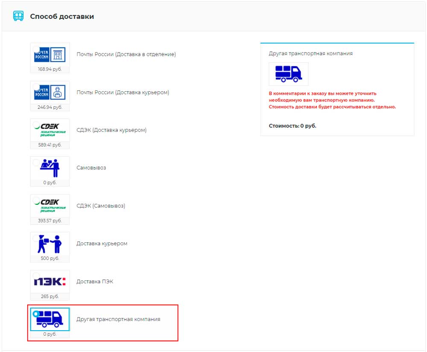This screenshot has height=352, width=427.
Task: Click the courier handing package icon
Action: 50,244
